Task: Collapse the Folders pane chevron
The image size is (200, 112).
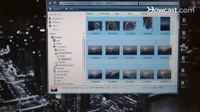Action: [83, 34]
